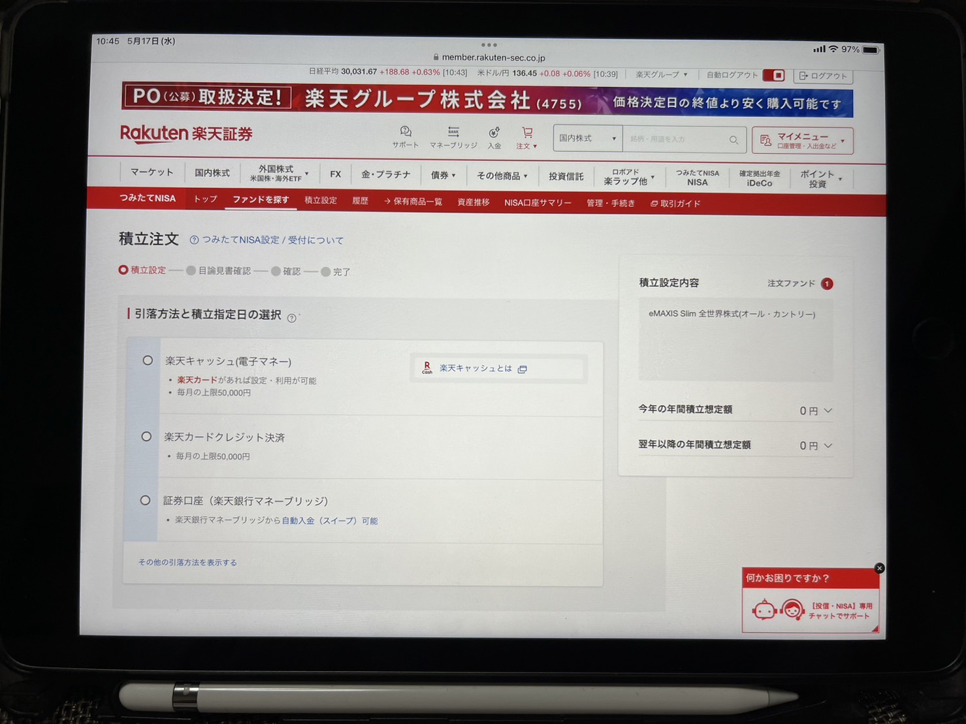Click the 米ドル/円 136.45 ticker
The width and height of the screenshot is (966, 724).
[x=547, y=74]
